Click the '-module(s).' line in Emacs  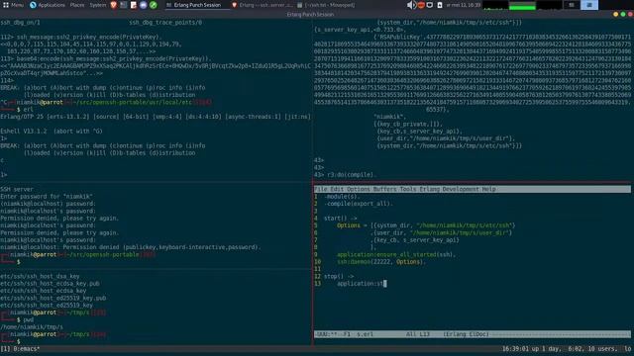342,197
